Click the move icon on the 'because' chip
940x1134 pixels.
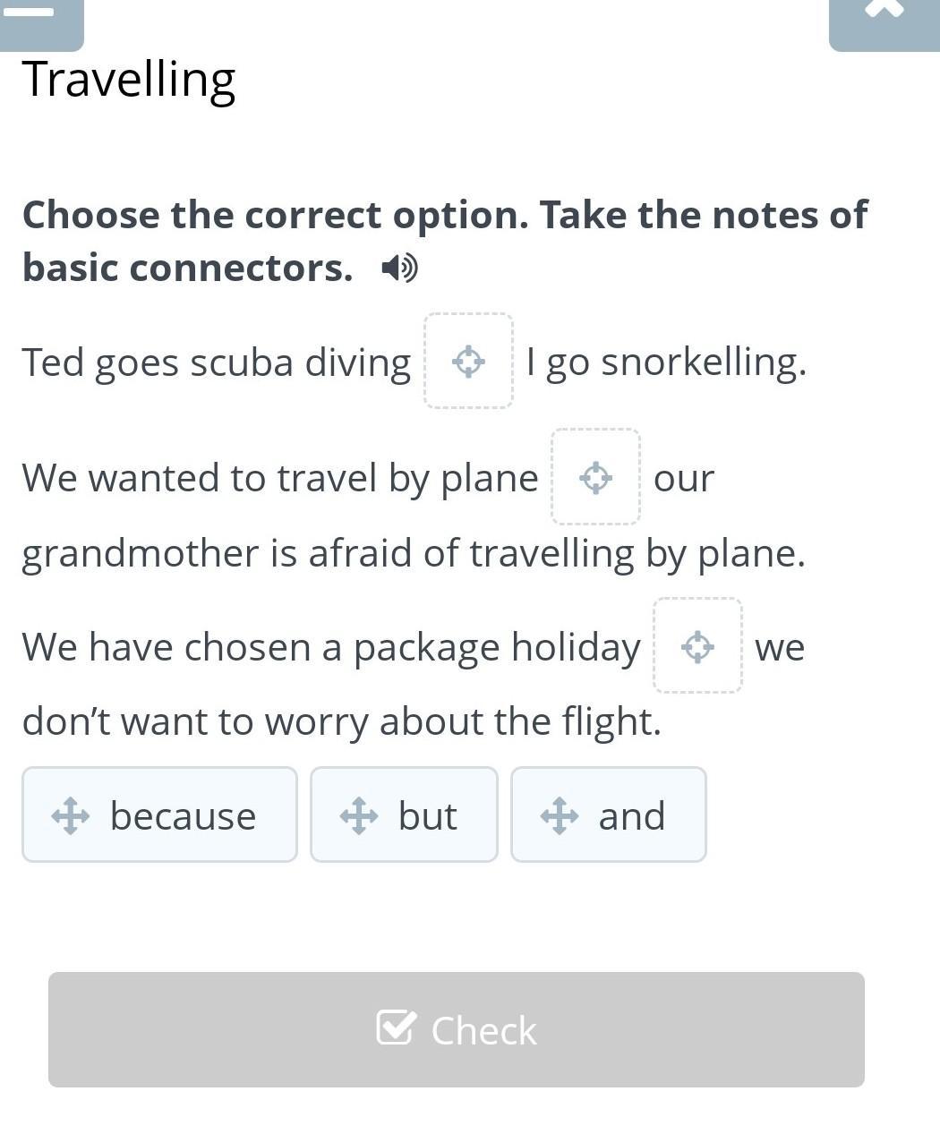pos(71,816)
